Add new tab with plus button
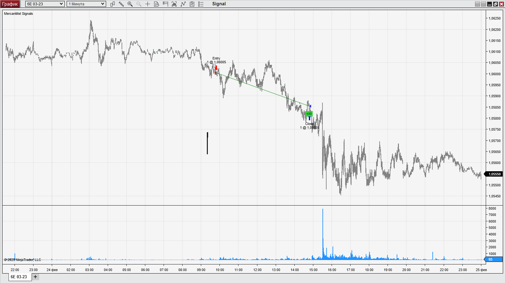This screenshot has width=505, height=283. tap(35, 277)
